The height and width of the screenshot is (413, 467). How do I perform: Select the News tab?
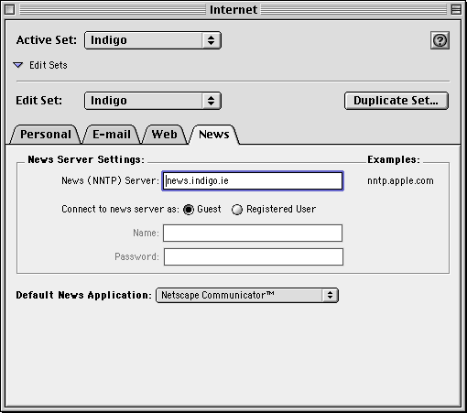point(213,135)
